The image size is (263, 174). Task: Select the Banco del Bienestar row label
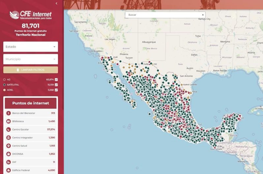(24, 113)
